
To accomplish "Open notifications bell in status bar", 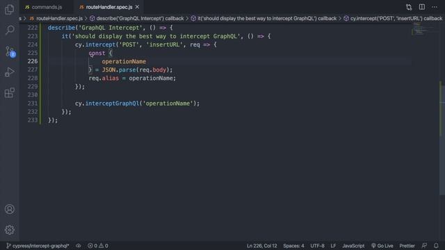I will click(x=436, y=246).
